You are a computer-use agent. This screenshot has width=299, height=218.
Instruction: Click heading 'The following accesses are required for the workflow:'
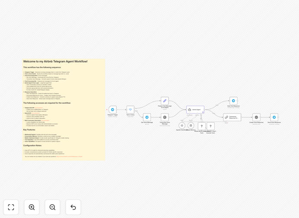click(x=47, y=103)
